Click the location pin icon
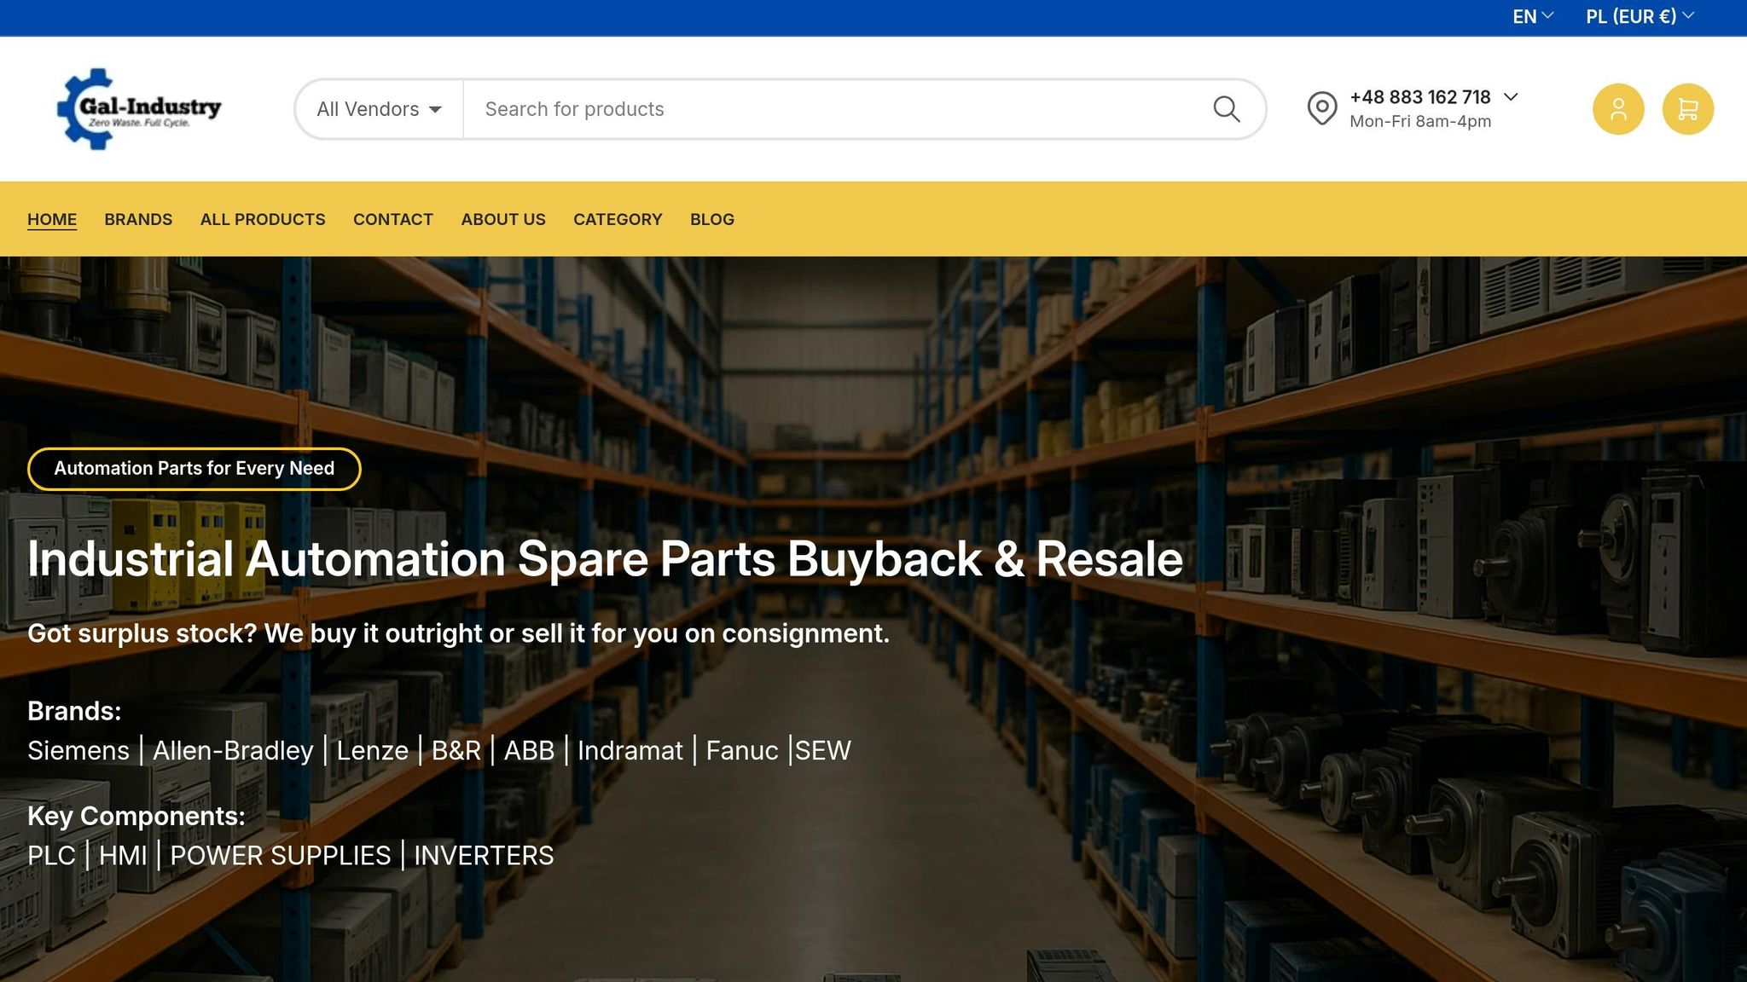 (x=1322, y=109)
